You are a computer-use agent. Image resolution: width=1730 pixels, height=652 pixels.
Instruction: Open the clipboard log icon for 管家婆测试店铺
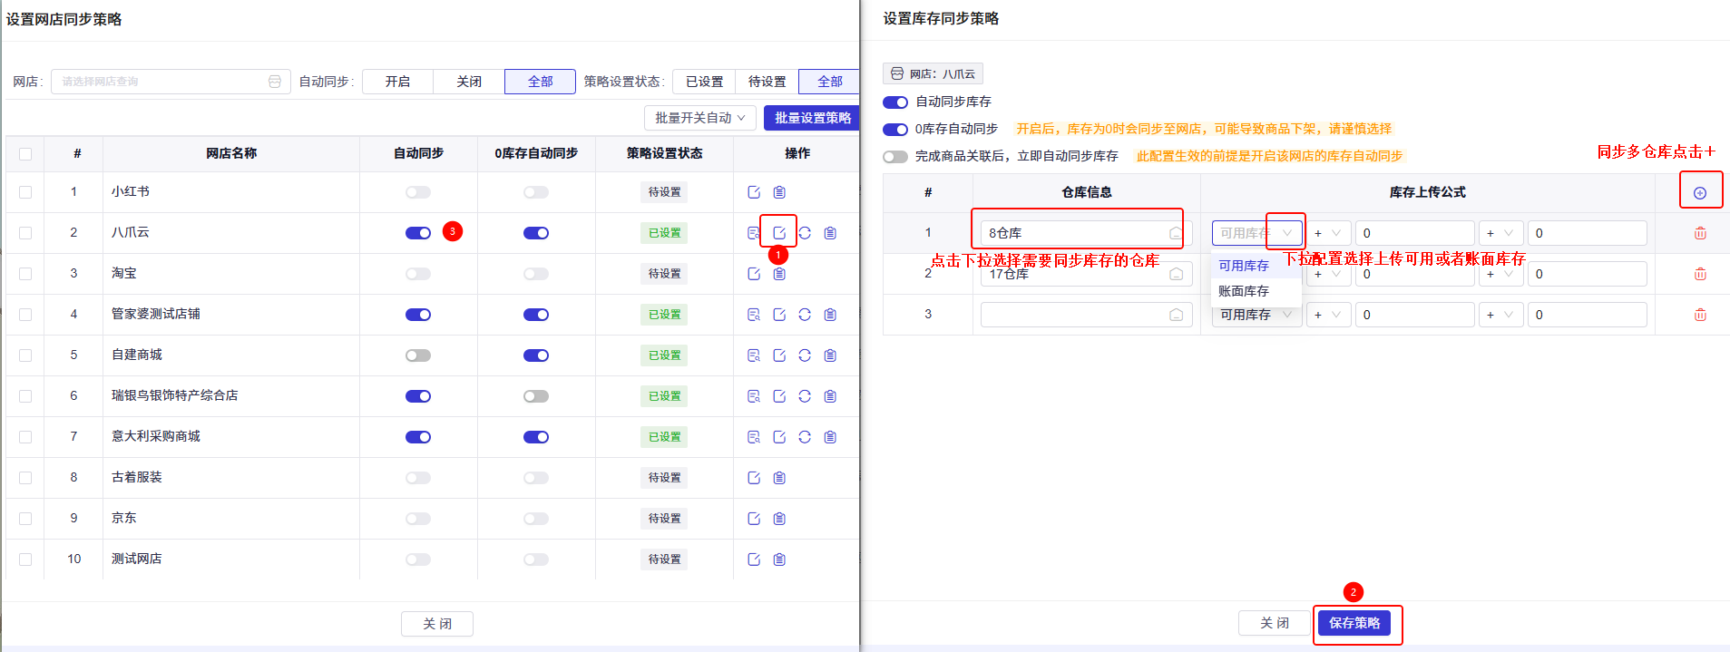[x=830, y=315]
